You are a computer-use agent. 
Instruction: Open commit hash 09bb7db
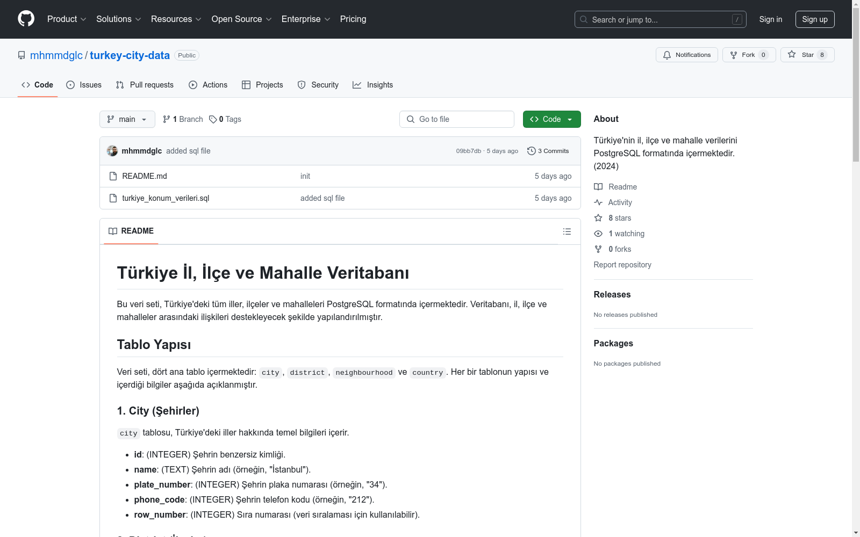coord(469,151)
